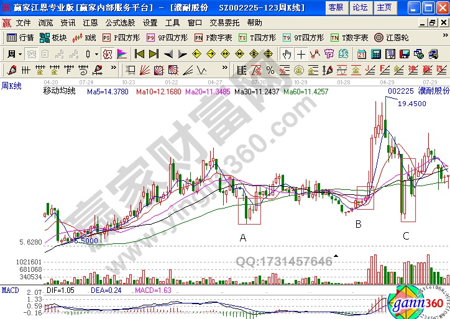Toggle the crosshair cursor tool
This screenshot has height=319, width=450.
tap(301, 54)
